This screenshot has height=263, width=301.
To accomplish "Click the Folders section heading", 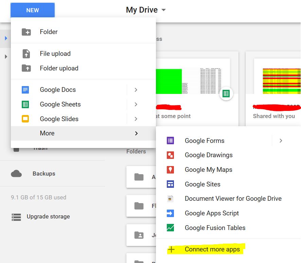I will tap(136, 151).
